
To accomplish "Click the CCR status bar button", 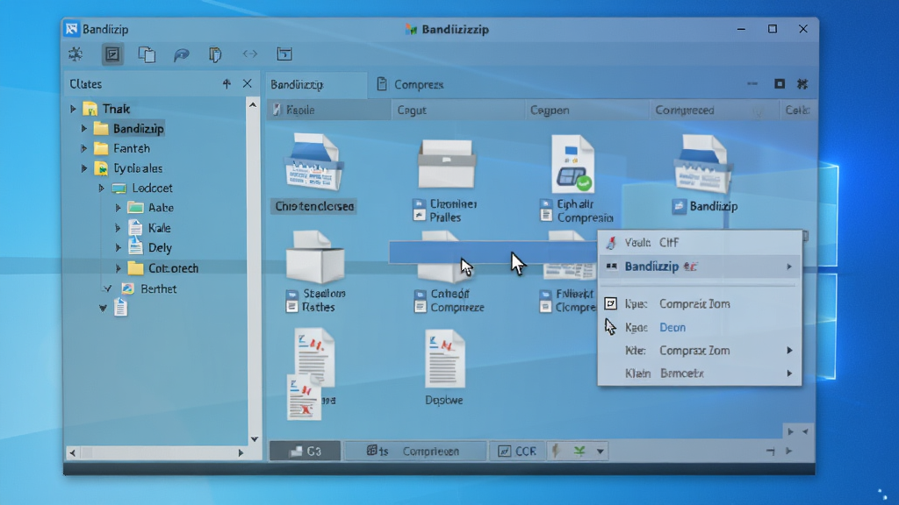I will 518,452.
